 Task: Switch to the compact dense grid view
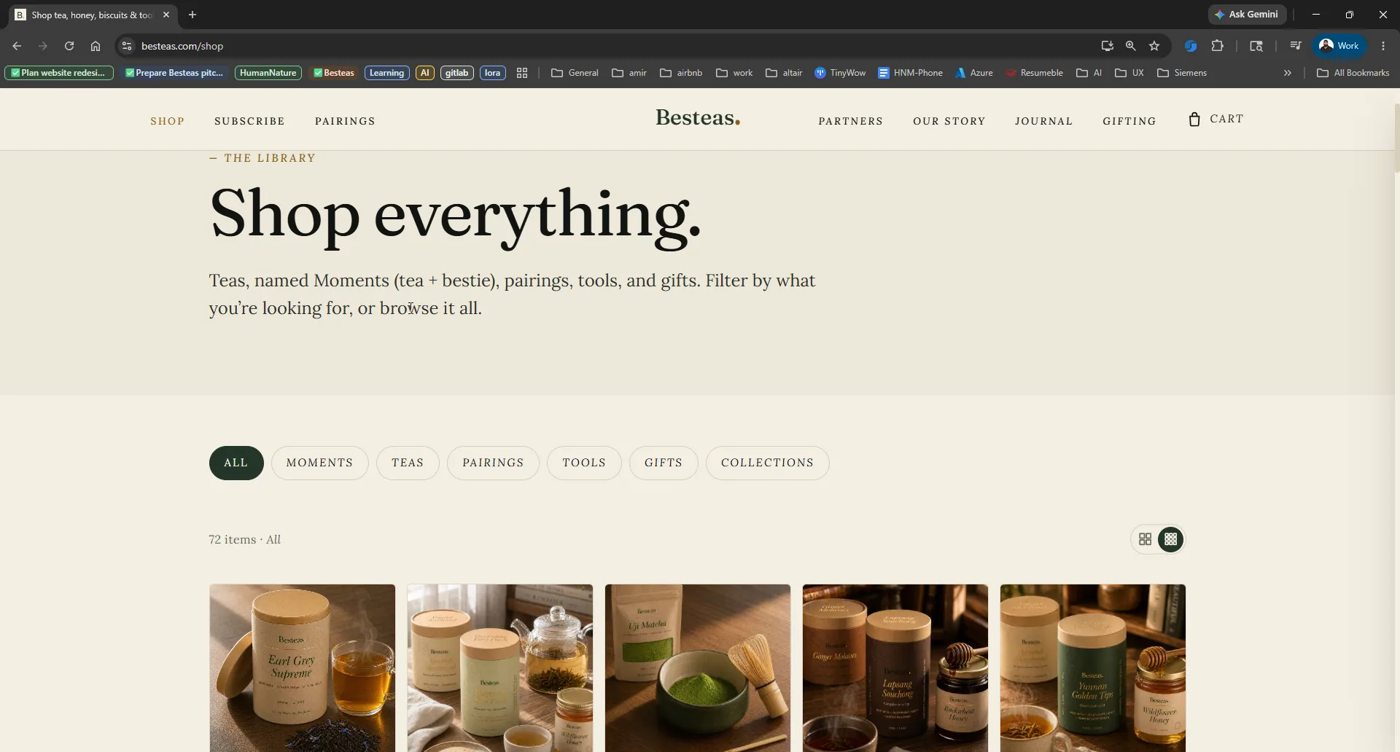click(x=1171, y=539)
